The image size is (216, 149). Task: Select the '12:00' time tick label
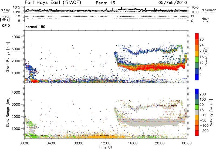(x=106, y=143)
